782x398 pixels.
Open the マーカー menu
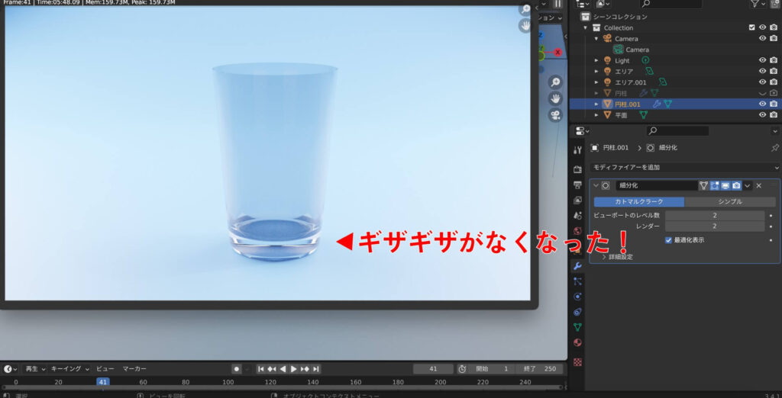134,369
